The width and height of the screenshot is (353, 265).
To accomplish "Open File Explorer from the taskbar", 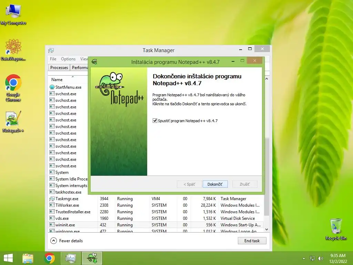I will pyautogui.click(x=28, y=258).
